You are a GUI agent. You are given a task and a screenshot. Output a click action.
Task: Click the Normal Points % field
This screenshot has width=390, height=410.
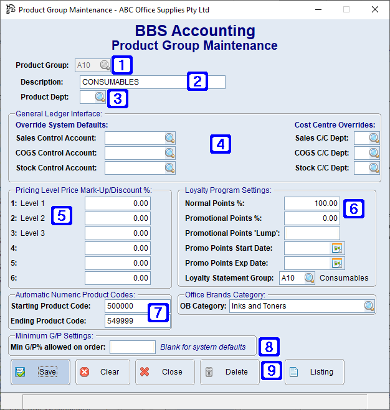(312, 203)
